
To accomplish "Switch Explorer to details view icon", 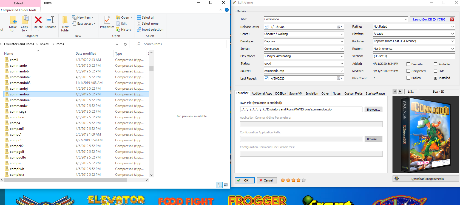I will pos(220,185).
